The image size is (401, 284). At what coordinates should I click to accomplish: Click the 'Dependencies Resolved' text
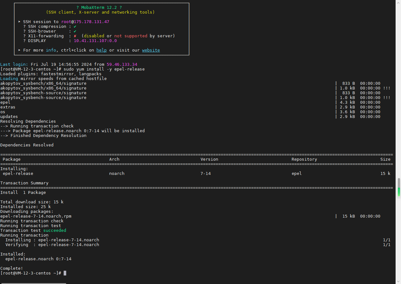click(27, 145)
